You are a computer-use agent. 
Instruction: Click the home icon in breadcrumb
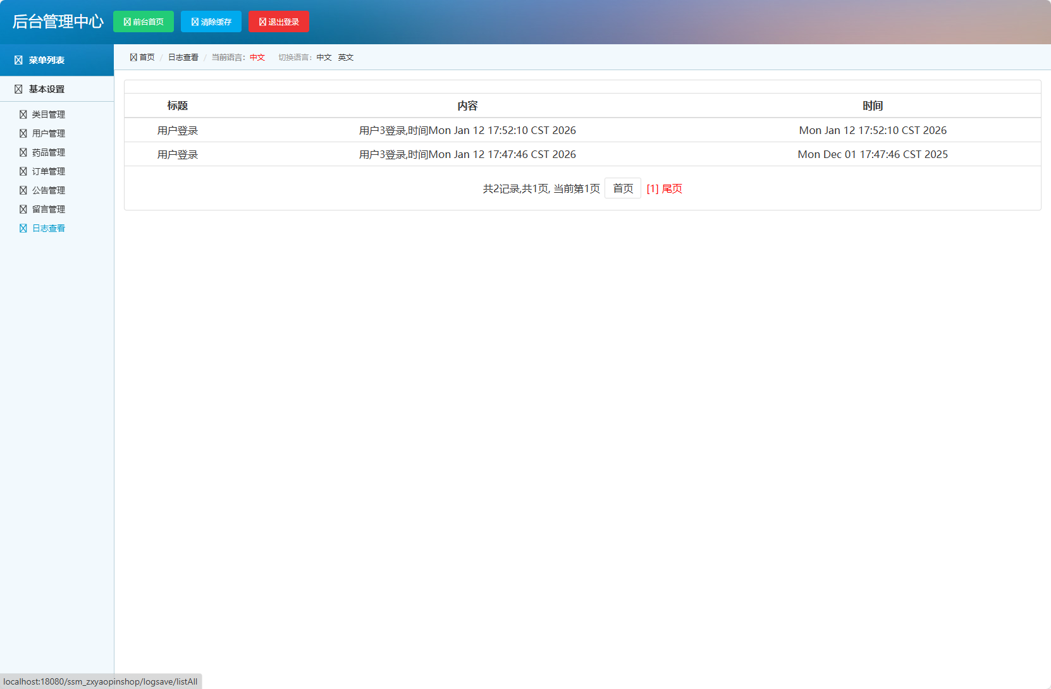[x=133, y=58]
